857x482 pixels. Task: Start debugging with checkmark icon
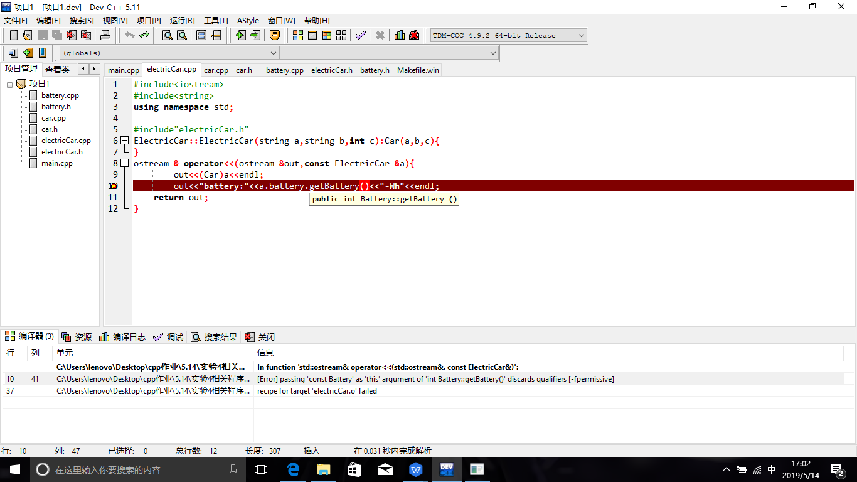tap(361, 35)
